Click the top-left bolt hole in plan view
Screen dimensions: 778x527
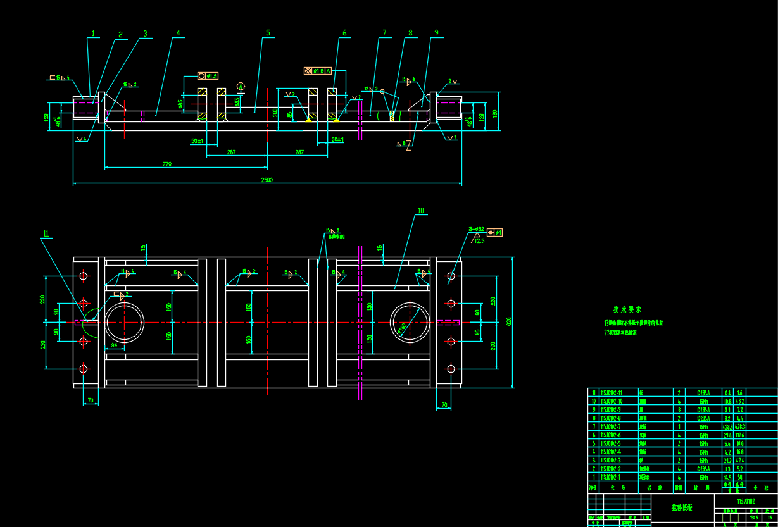(x=84, y=276)
